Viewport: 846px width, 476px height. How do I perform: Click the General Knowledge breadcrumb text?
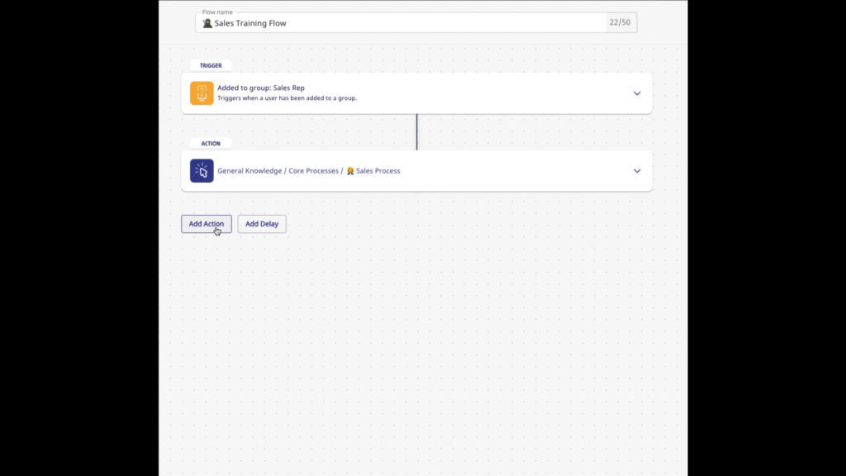(246, 170)
